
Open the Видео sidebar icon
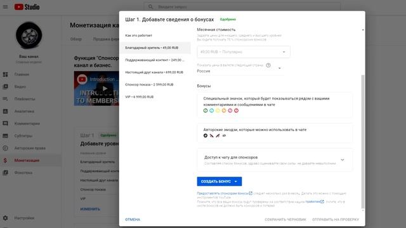[x=5, y=87]
